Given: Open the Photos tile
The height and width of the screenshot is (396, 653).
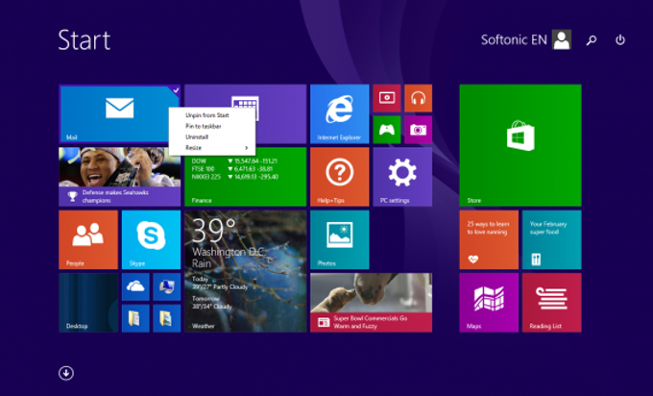Looking at the screenshot, I should (x=339, y=239).
